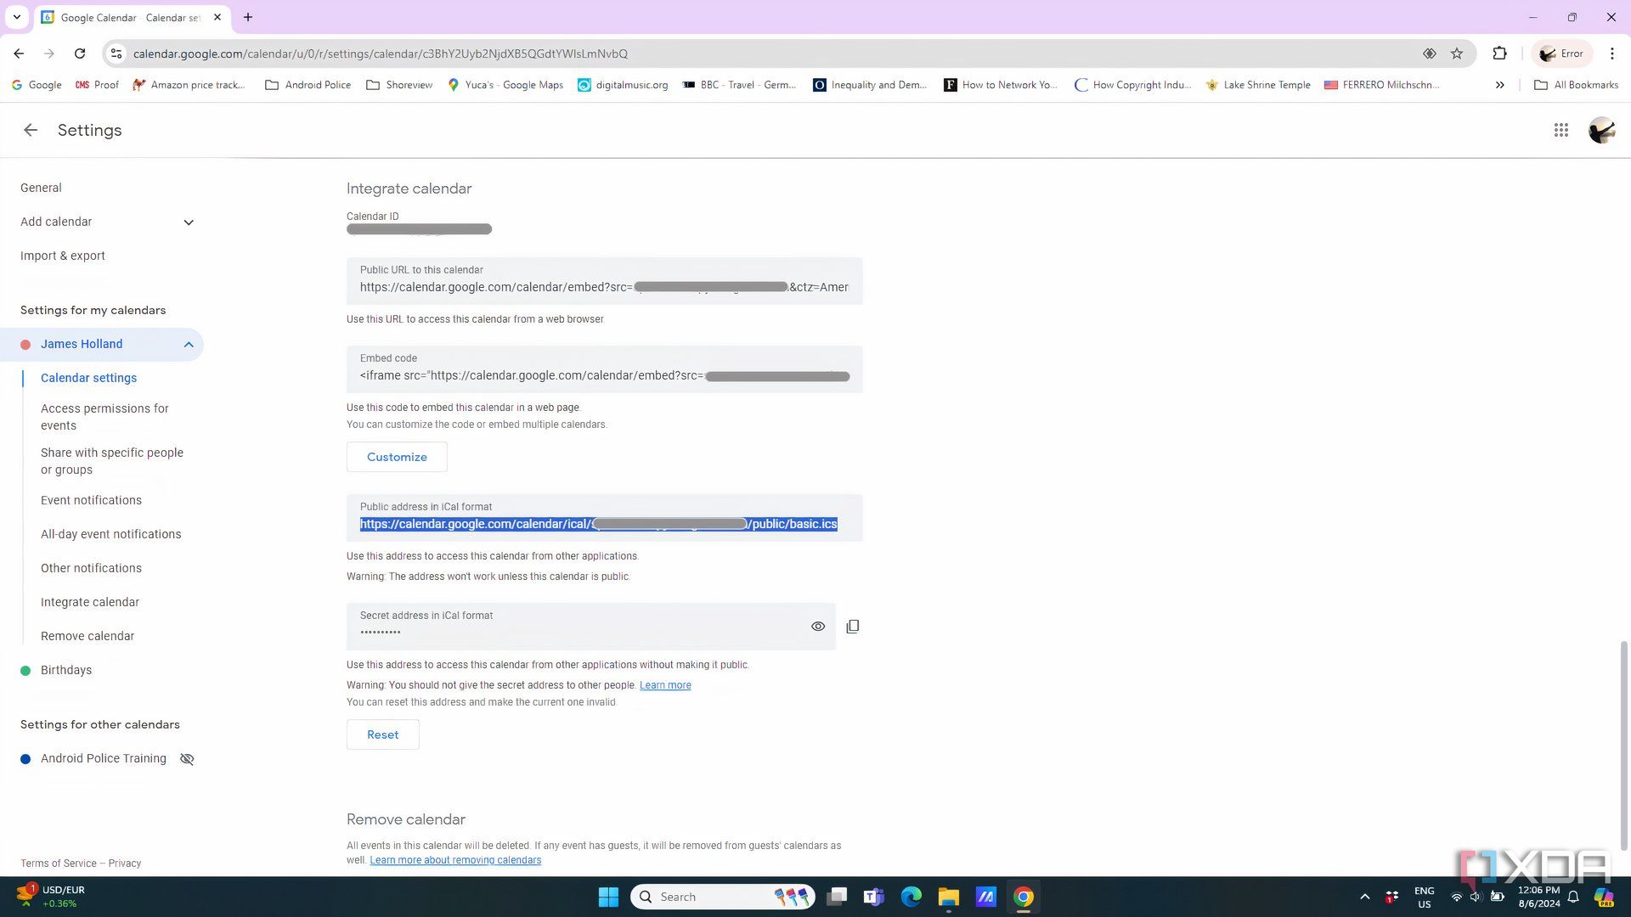
Task: Jump to All-day event notifications
Action: [x=110, y=534]
